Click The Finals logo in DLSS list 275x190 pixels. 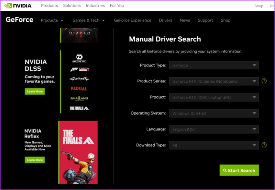(79, 108)
